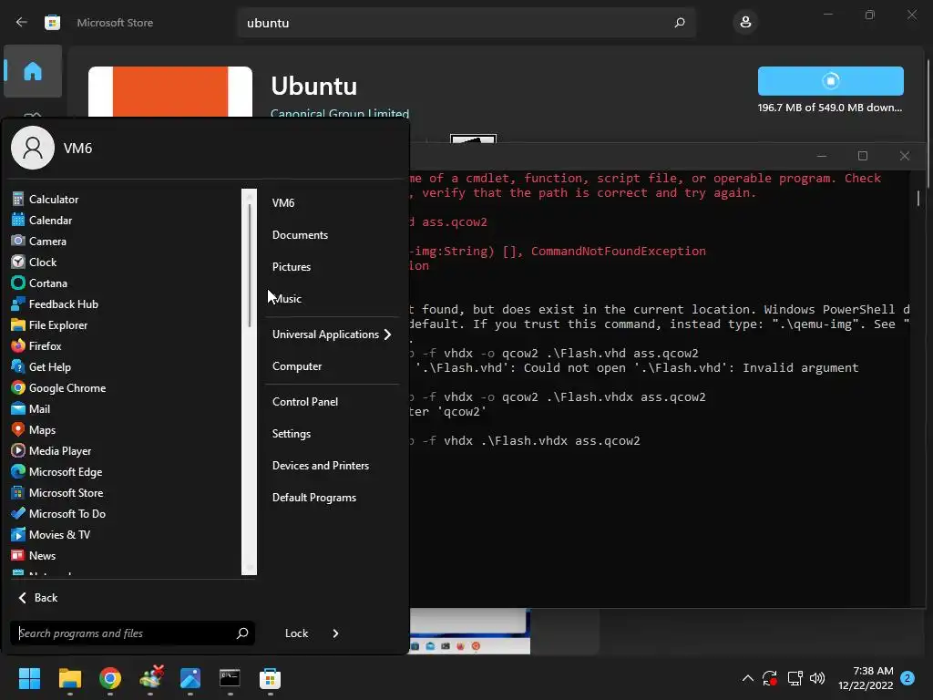Open the clock showing 7:38 AM 12/22/2022
Image resolution: width=933 pixels, height=700 pixels.
point(866,678)
